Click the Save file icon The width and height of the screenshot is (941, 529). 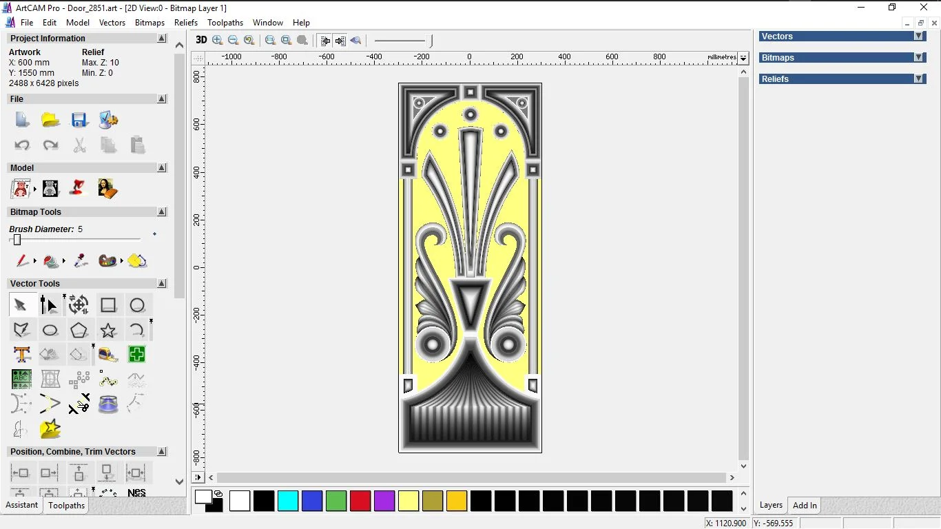[x=79, y=121]
